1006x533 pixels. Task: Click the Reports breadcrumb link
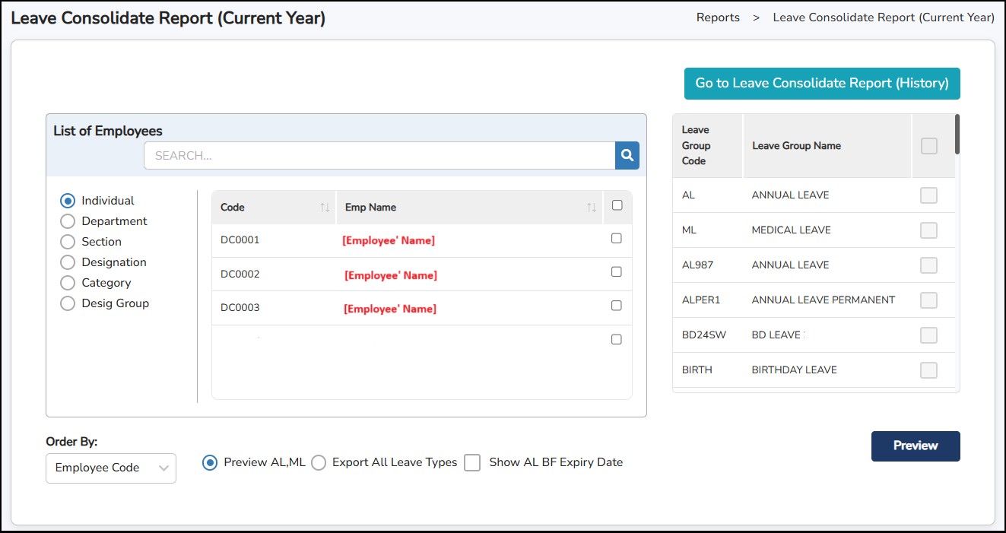pos(718,17)
